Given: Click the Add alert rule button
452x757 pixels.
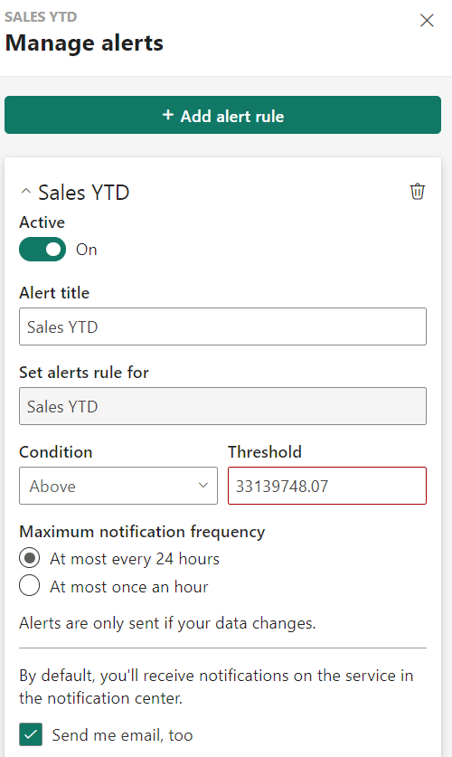Looking at the screenshot, I should pyautogui.click(x=223, y=115).
